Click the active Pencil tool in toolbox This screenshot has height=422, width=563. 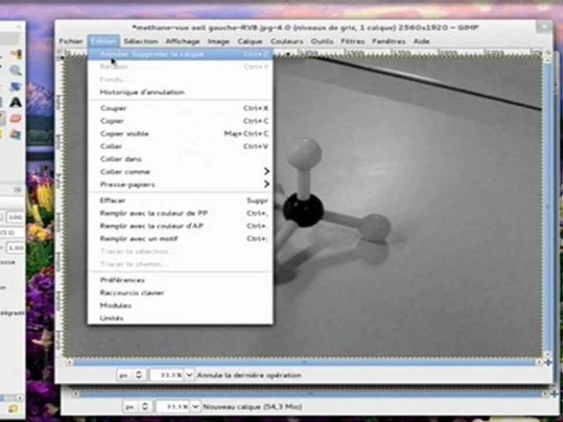(2, 118)
